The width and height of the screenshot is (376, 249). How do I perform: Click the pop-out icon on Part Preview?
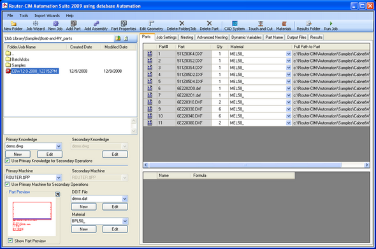pyautogui.click(x=57, y=195)
